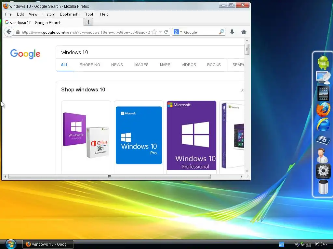This screenshot has width=333, height=249.
Task: Open the File menu
Action: coord(8,14)
